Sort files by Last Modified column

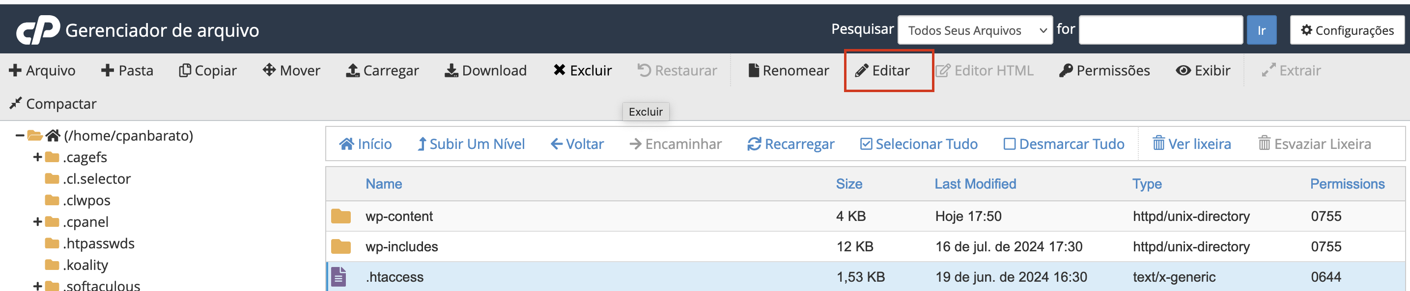coord(975,184)
